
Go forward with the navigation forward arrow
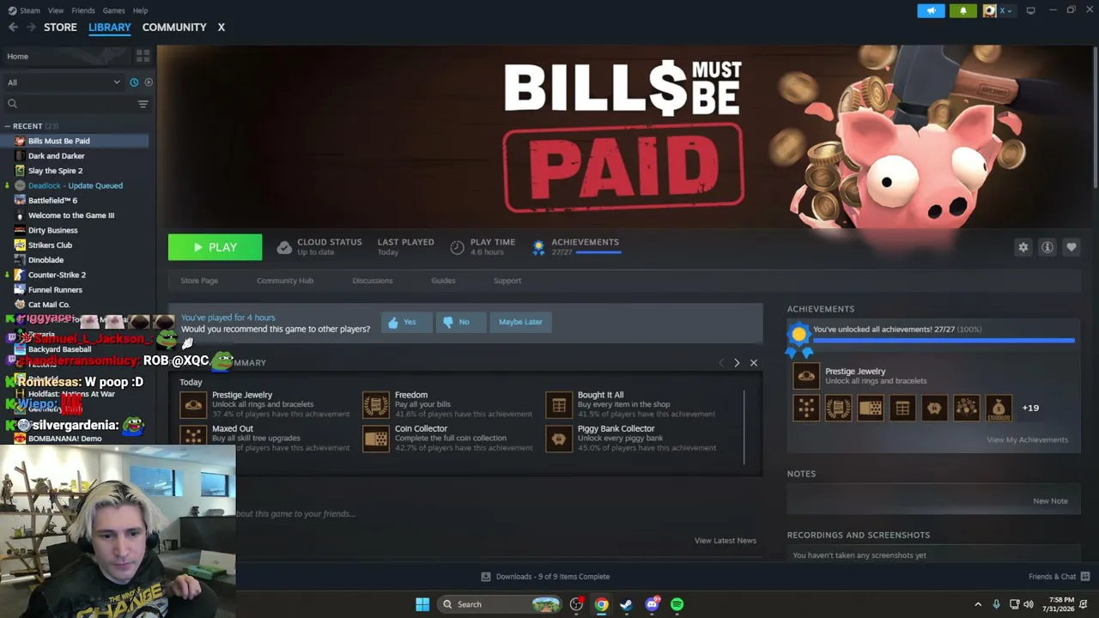click(31, 27)
